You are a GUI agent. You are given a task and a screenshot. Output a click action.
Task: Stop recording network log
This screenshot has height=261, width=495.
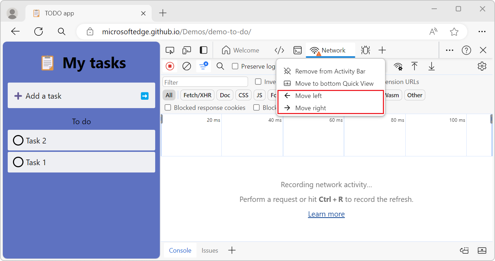170,66
